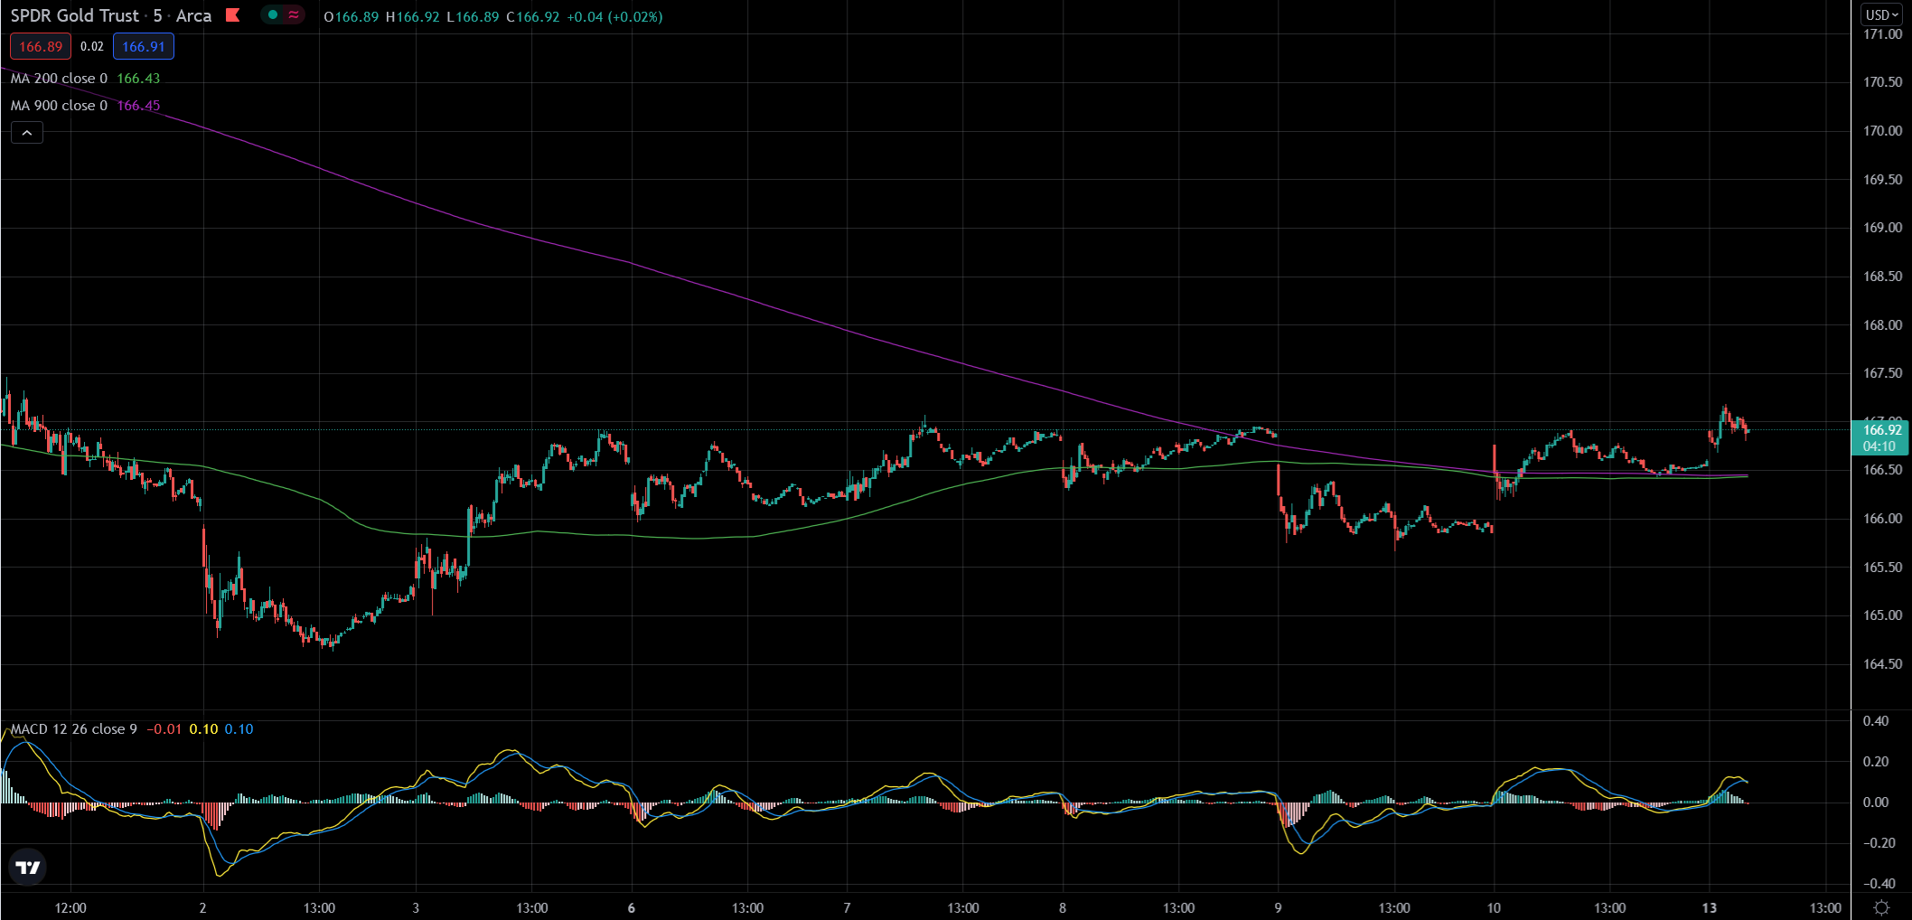1912x920 pixels.
Task: Click date label 13 on time axis
Action: coord(1709,908)
